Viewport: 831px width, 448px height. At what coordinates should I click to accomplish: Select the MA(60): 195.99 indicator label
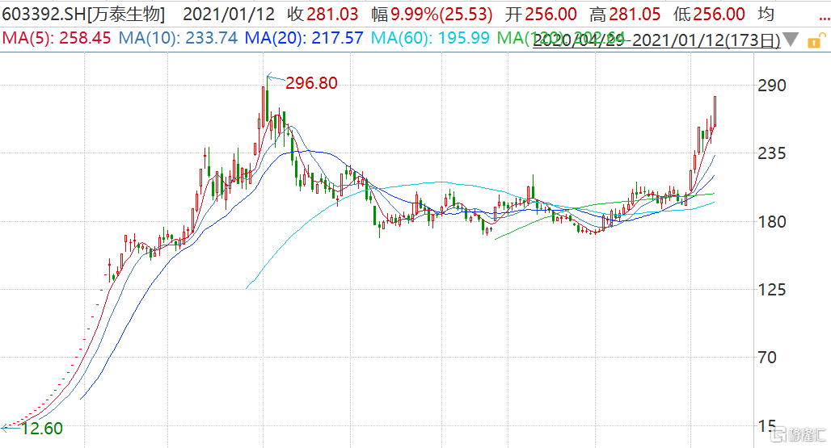(x=430, y=38)
